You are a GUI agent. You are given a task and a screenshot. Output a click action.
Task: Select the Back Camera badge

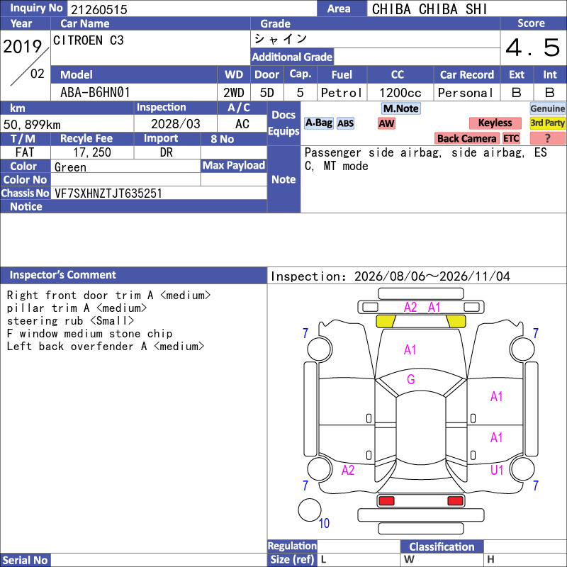(x=467, y=138)
